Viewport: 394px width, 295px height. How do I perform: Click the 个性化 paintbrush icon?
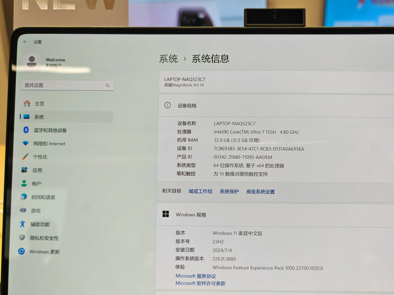(x=25, y=157)
